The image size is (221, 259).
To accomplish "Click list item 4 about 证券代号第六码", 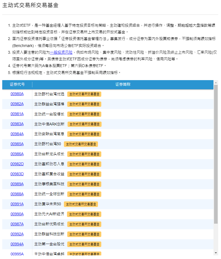I will (x=59, y=66).
